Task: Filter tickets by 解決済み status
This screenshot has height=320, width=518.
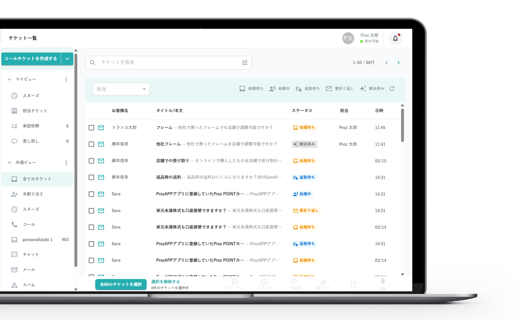Action: coord(372,89)
